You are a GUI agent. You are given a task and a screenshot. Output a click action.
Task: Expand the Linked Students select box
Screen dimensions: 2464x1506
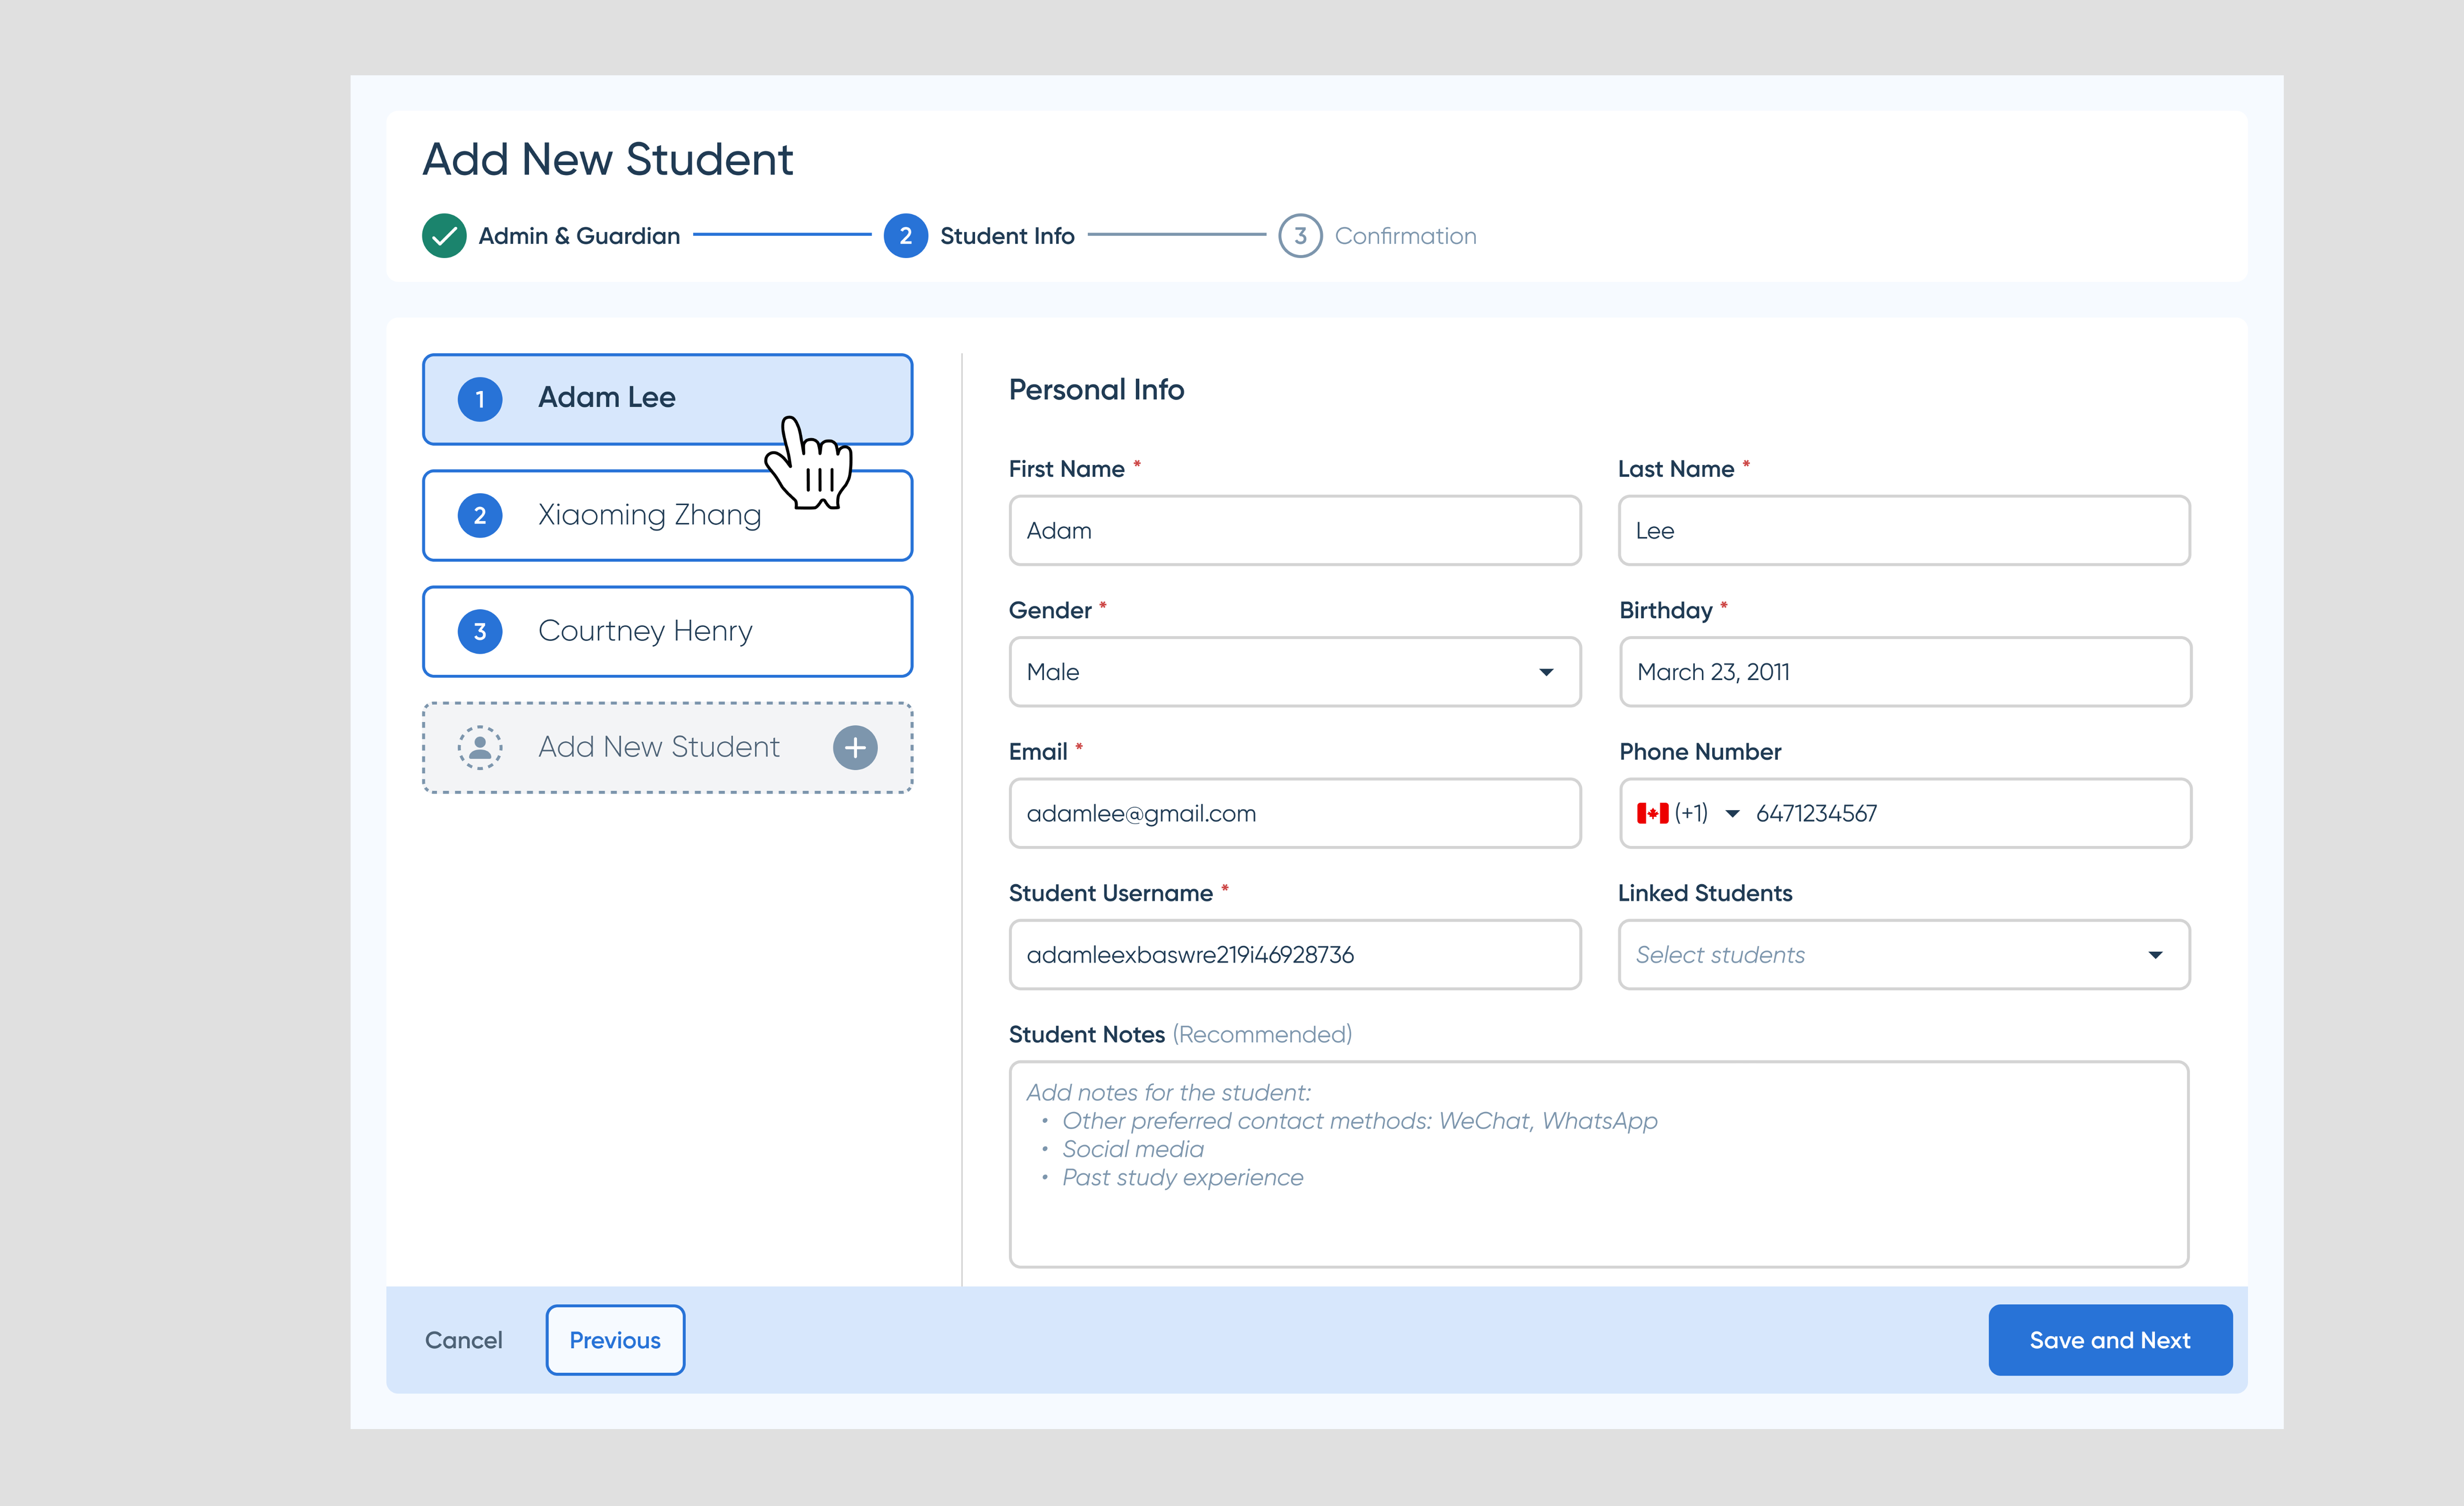(1904, 954)
